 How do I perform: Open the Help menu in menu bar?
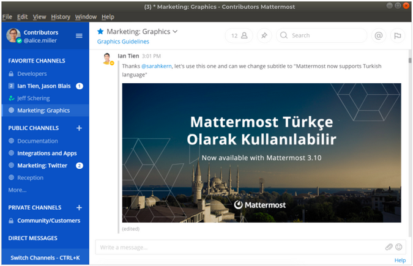point(108,17)
